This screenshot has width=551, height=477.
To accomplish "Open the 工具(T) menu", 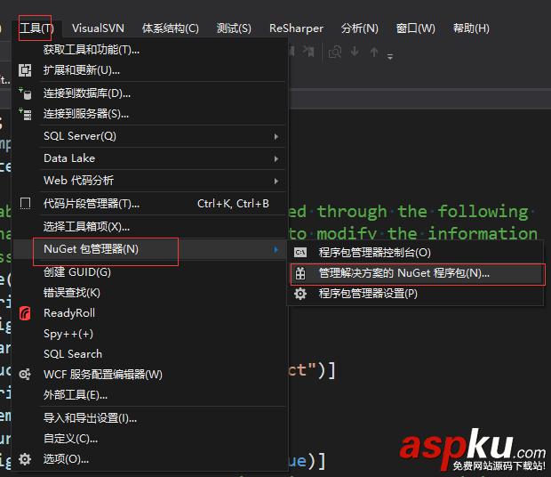I will [x=36, y=28].
